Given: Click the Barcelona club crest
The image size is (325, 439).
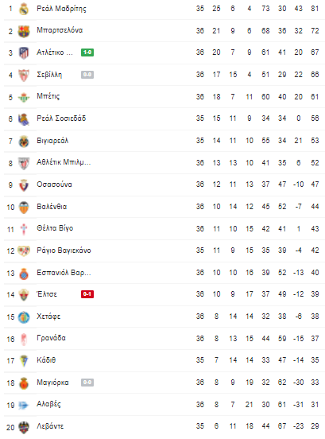Looking at the screenshot, I should [x=24, y=31].
